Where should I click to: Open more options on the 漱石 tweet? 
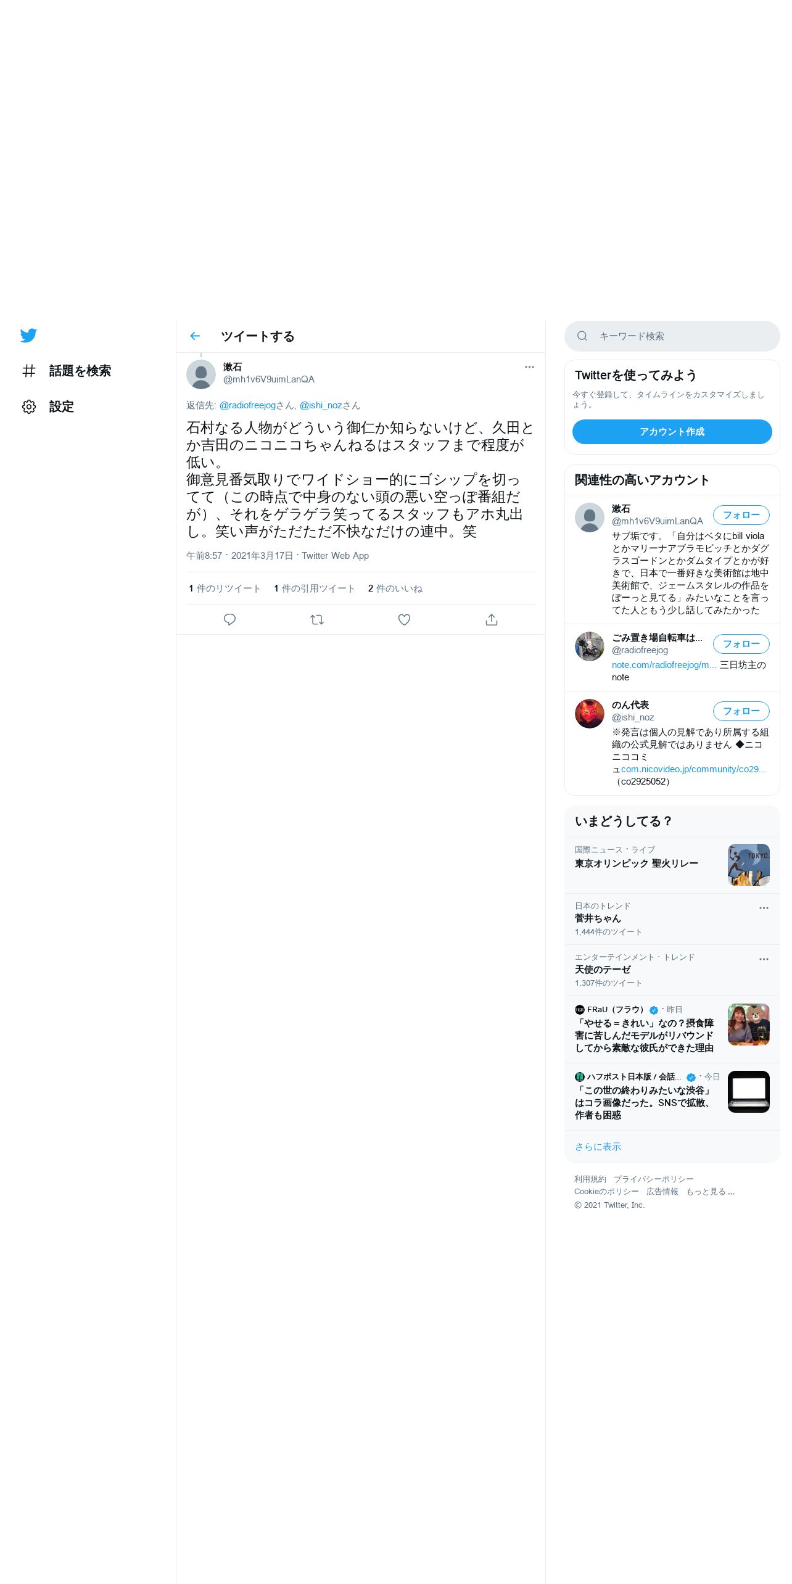pyautogui.click(x=529, y=367)
